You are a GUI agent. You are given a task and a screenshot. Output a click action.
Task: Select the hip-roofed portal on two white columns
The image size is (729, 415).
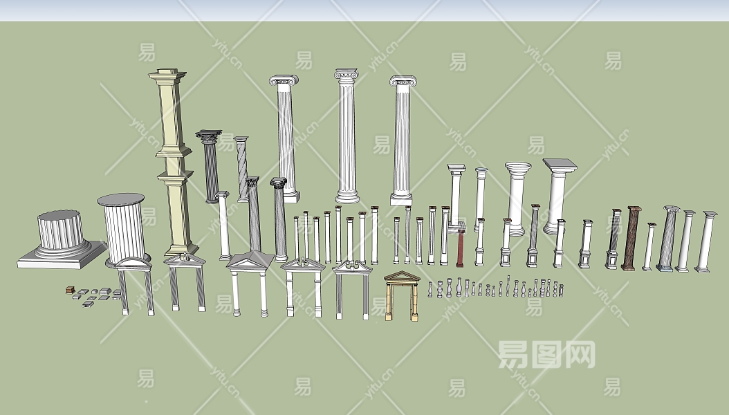tap(250, 284)
